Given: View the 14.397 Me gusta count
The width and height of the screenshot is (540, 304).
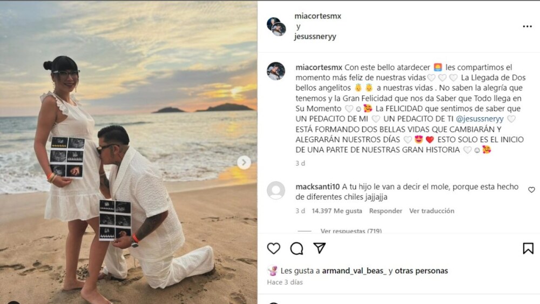Looking at the screenshot, I should point(337,211).
